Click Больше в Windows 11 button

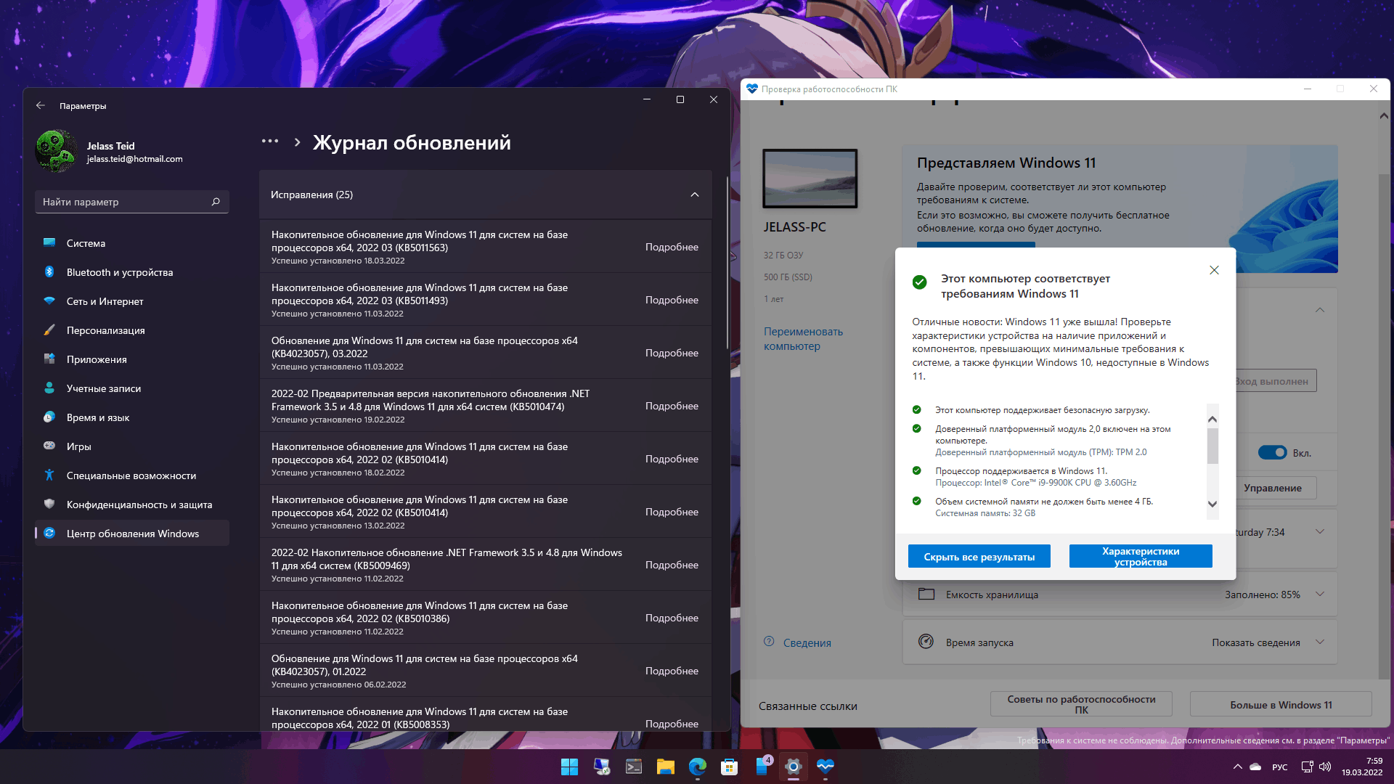[1281, 704]
